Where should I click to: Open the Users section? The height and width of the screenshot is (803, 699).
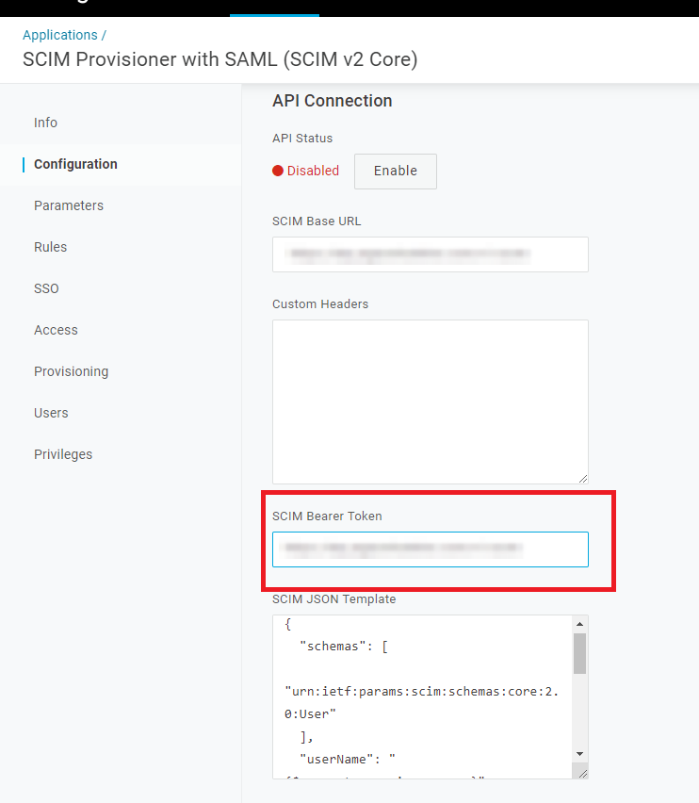(51, 413)
